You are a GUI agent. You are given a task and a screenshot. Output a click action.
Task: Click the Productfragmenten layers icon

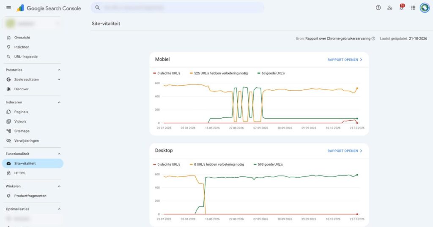click(x=8, y=196)
